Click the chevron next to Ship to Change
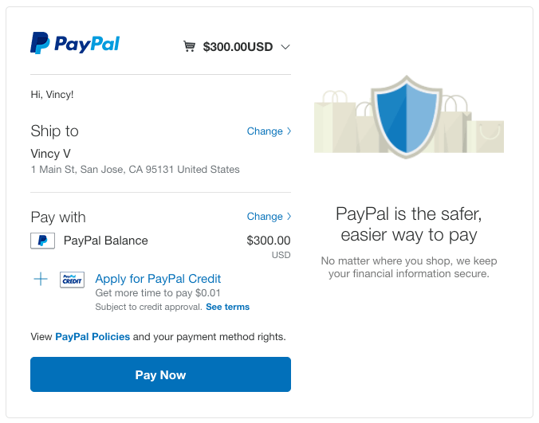Image resolution: width=539 pixels, height=423 pixels. tap(289, 131)
